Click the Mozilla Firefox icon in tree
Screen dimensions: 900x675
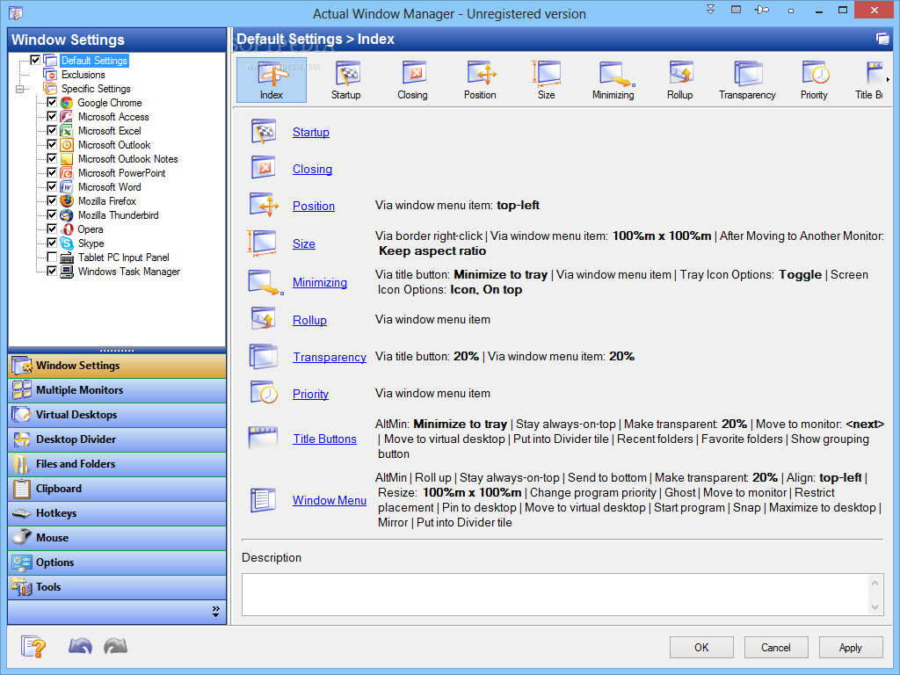point(67,201)
